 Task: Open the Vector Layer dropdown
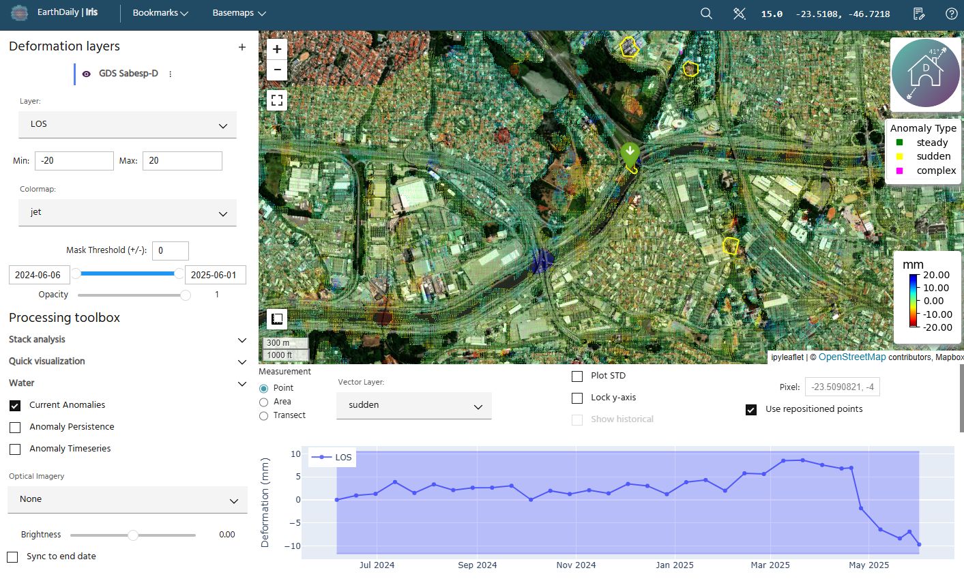[x=413, y=406]
